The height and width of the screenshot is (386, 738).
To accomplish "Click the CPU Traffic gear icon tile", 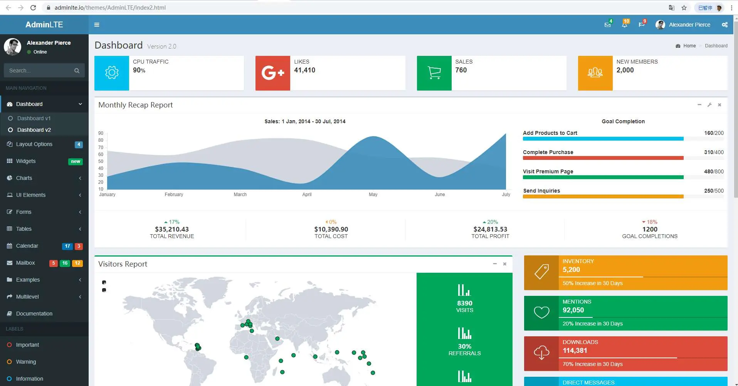I will 112,73.
